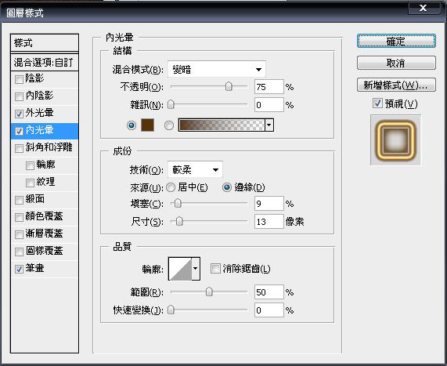The height and width of the screenshot is (366, 447).
Task: Click the style preview thumbnail
Action: [395, 140]
